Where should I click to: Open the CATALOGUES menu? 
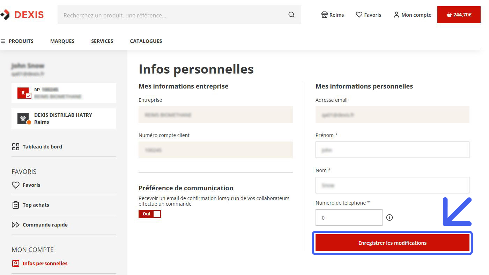coord(146,41)
